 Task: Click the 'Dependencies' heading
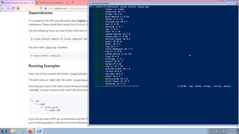point(41,13)
